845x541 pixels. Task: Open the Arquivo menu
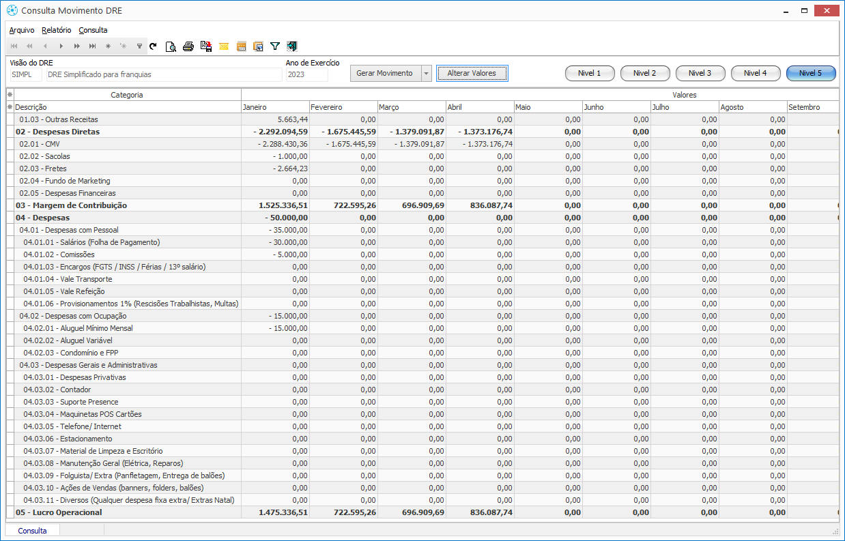(x=22, y=30)
